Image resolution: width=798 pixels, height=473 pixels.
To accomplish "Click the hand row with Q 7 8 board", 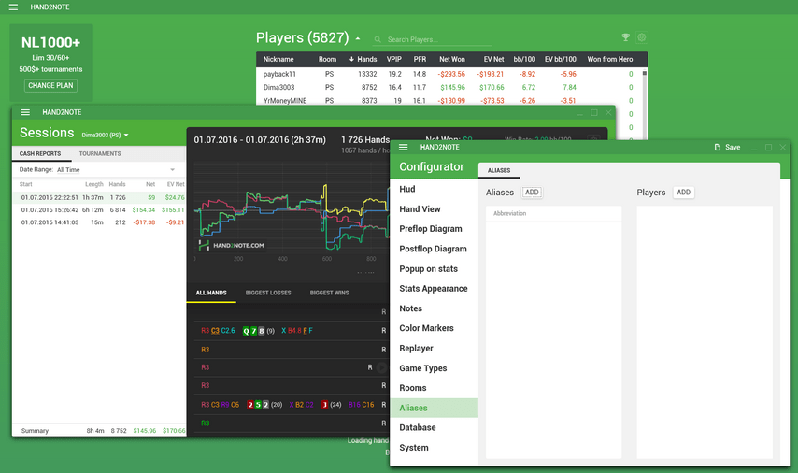I will click(290, 330).
